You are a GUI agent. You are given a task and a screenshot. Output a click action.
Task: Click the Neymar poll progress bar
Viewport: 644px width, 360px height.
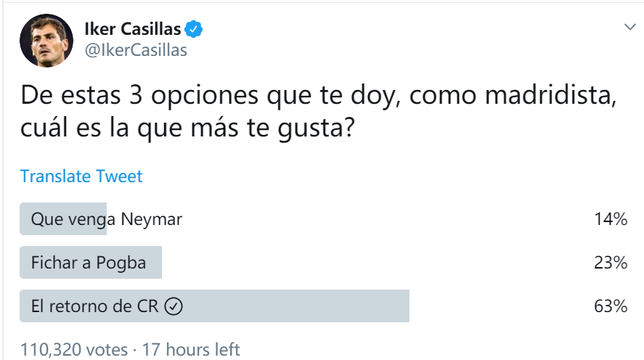(x=63, y=218)
